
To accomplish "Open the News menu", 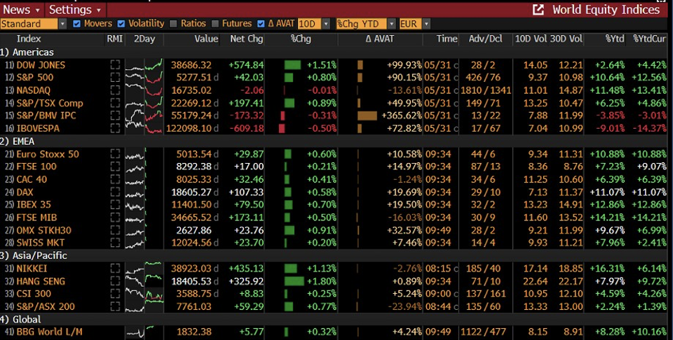I will 22,10.
